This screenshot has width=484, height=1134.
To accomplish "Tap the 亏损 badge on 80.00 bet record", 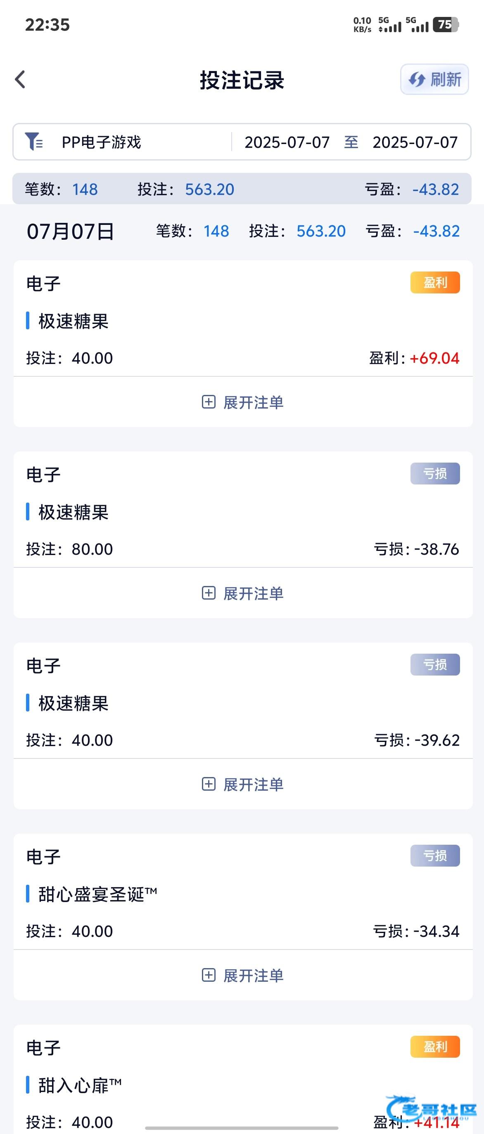I will pyautogui.click(x=435, y=474).
